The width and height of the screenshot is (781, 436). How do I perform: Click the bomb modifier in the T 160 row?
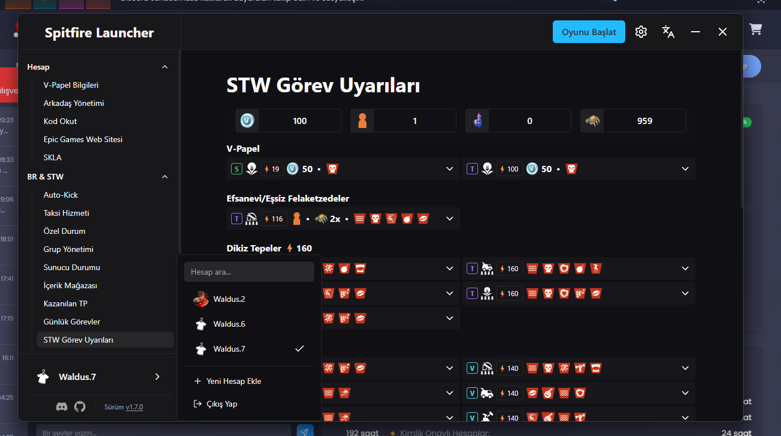click(579, 268)
